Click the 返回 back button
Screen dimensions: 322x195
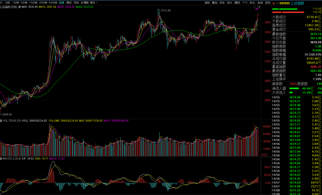point(267,3)
